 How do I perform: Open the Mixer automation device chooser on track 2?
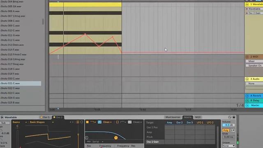(x=254, y=61)
